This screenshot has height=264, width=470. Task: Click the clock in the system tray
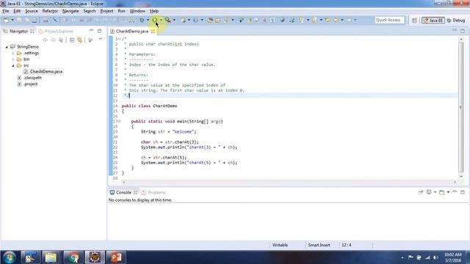pos(453,257)
